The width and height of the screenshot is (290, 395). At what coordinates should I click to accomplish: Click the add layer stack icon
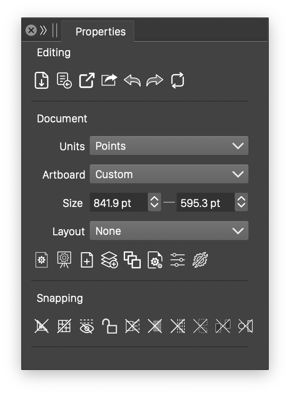click(x=109, y=260)
